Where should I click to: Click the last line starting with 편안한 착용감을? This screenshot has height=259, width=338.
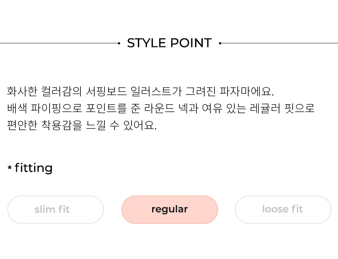pos(82,125)
